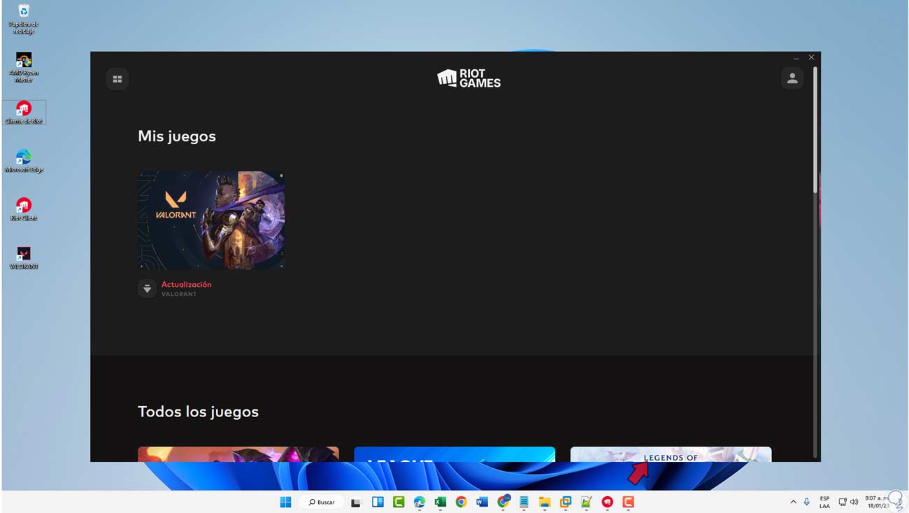Switch ESP LAA keyboard language
The height and width of the screenshot is (513, 909).
pos(824,502)
